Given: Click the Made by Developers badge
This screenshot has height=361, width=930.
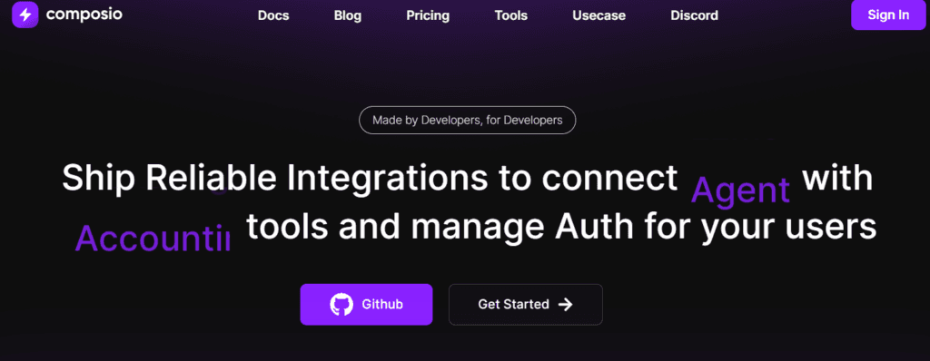Looking at the screenshot, I should 468,121.
